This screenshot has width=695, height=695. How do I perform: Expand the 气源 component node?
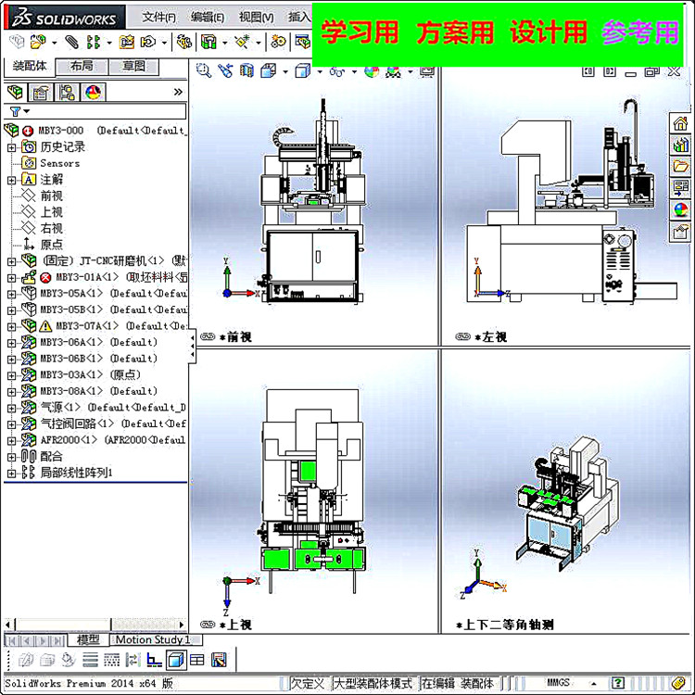click(11, 408)
